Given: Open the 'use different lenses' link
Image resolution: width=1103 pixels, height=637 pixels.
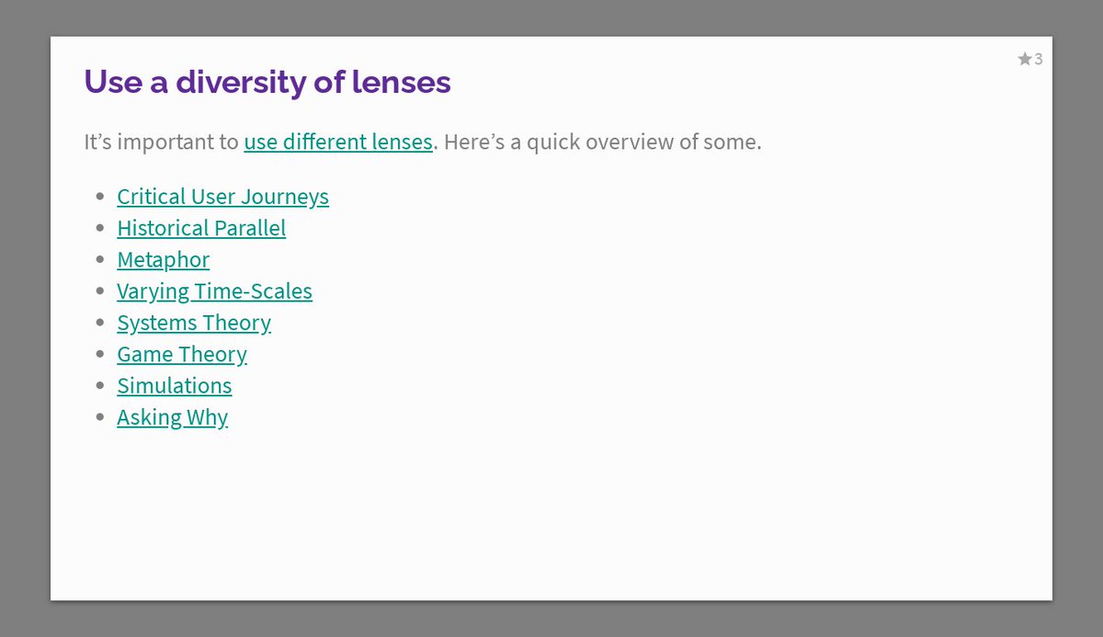Looking at the screenshot, I should point(337,142).
